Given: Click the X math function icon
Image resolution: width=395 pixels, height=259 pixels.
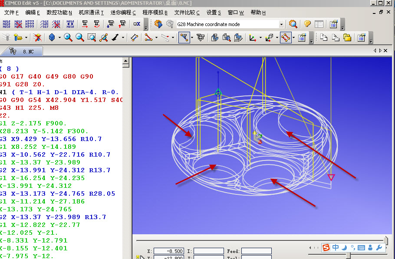Looking at the screenshot, I should coord(137,24).
